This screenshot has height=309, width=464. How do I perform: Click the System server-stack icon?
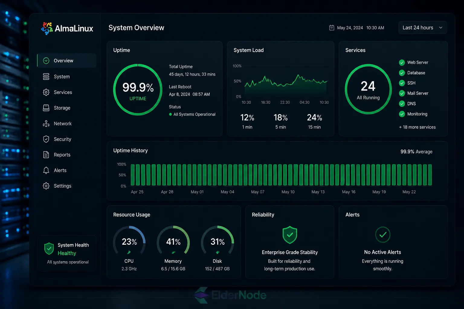(46, 77)
